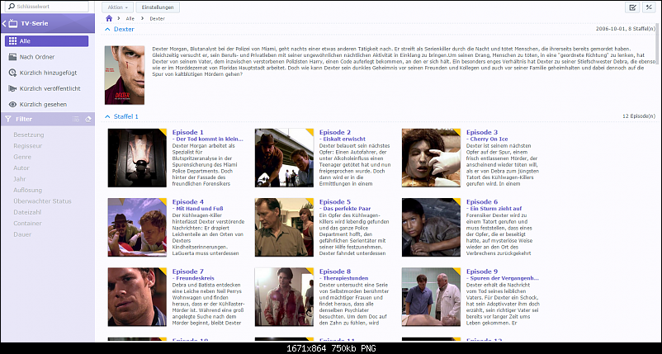Screen dimensions: 662x354
Task: Select the Alle grid view entry
Action: pos(46,41)
